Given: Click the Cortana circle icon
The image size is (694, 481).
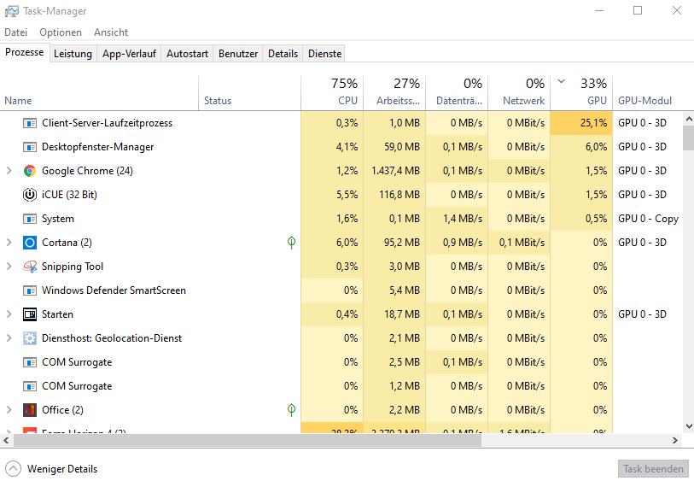Looking at the screenshot, I should pyautogui.click(x=30, y=243).
